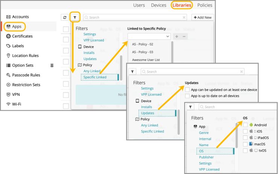This screenshot has height=174, width=278.
Task: Select Accounts envelope icon in sidebar
Action: (x=8, y=17)
